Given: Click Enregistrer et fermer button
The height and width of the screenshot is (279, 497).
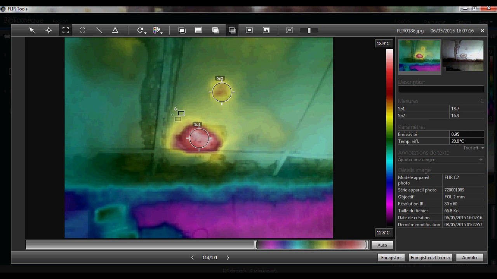Looking at the screenshot, I should coord(430,257).
